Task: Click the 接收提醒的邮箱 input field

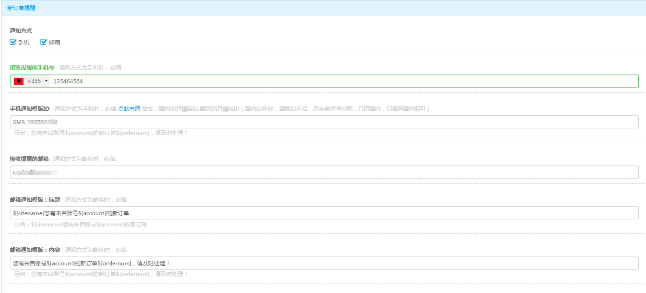Action: 323,172
